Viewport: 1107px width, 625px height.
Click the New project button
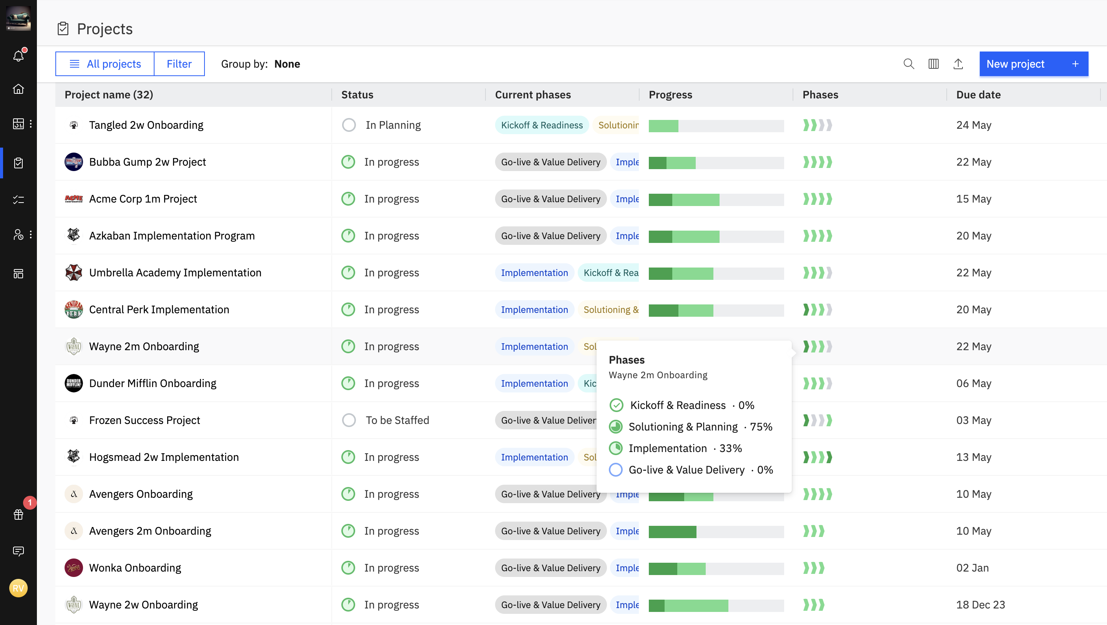pyautogui.click(x=1033, y=64)
